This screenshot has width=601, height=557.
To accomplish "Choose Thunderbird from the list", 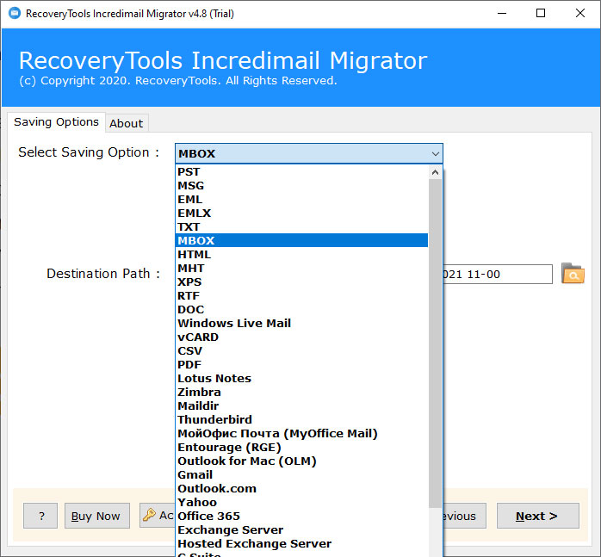I will (301, 419).
